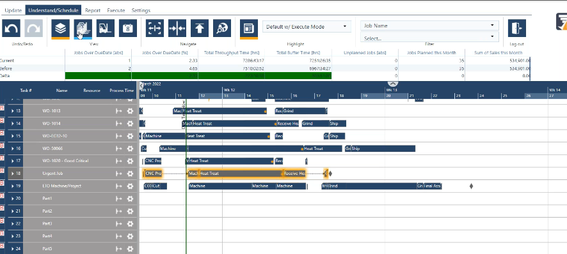Switch to the Report tab
The image size is (567, 254).
pyautogui.click(x=93, y=10)
